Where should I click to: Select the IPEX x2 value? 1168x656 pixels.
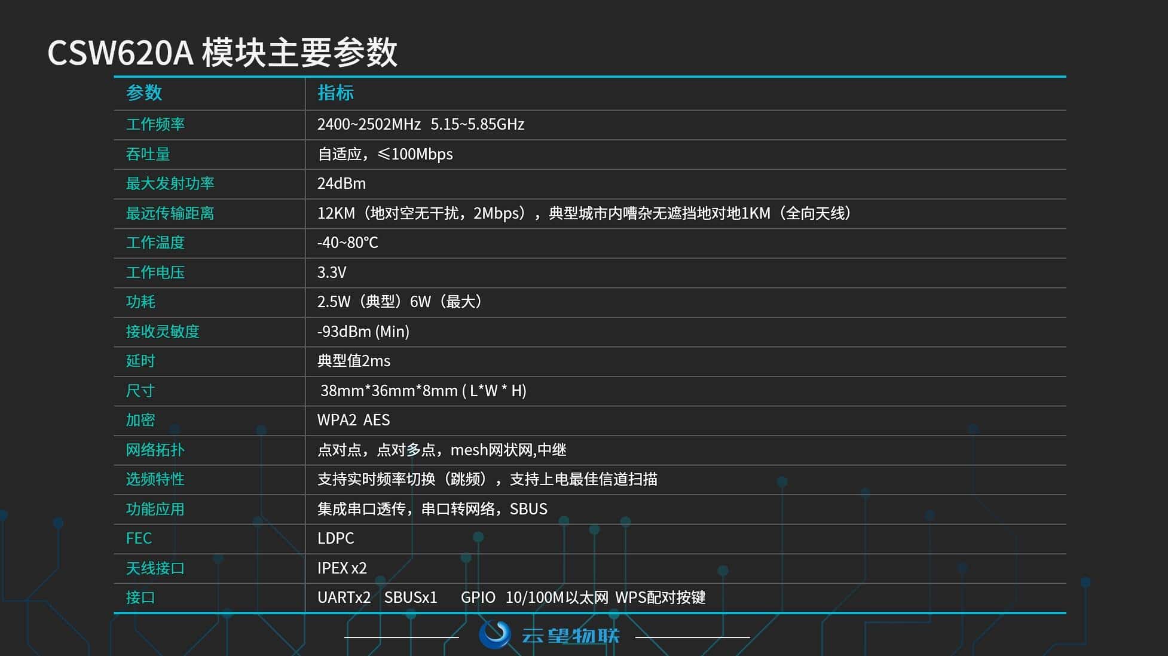[342, 568]
